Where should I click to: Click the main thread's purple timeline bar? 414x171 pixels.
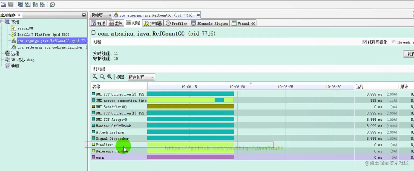tap(191, 157)
